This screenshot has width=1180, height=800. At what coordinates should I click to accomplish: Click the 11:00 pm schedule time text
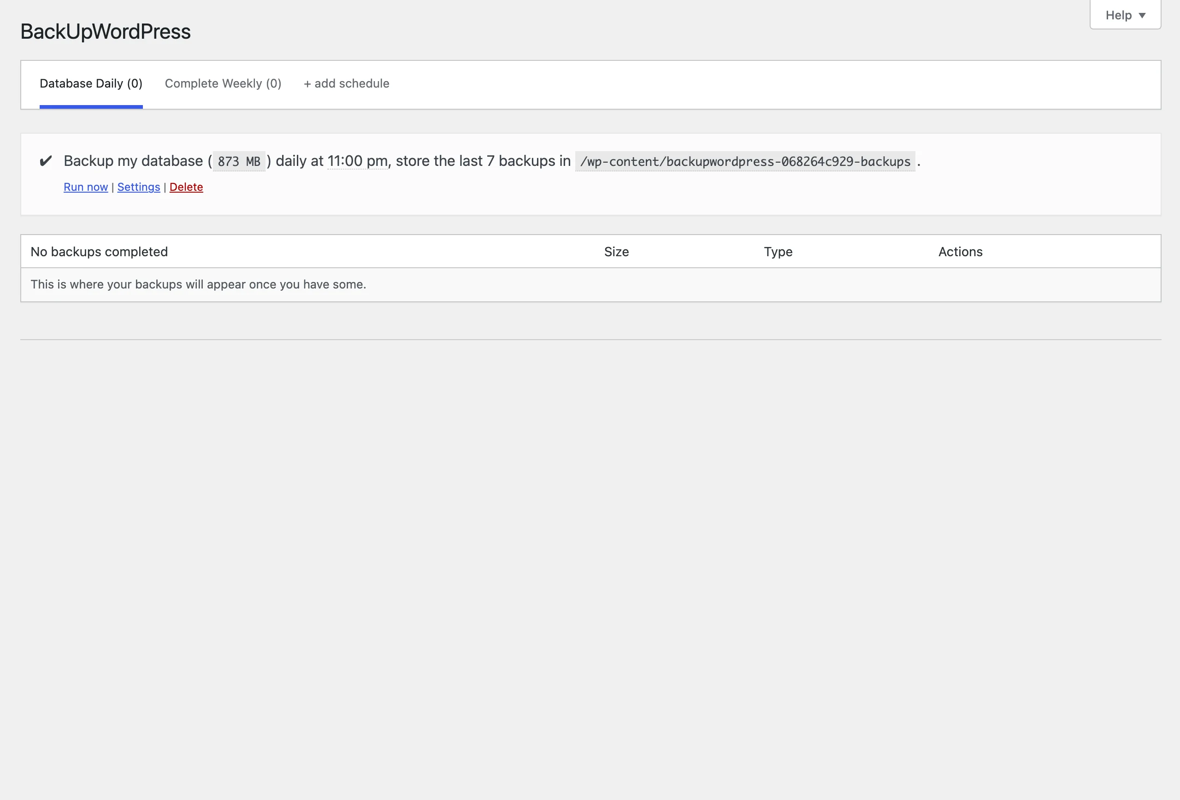pos(357,161)
